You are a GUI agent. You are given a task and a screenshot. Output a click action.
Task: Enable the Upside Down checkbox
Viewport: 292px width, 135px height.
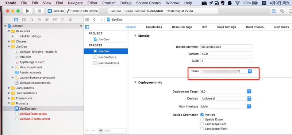pos(202,119)
